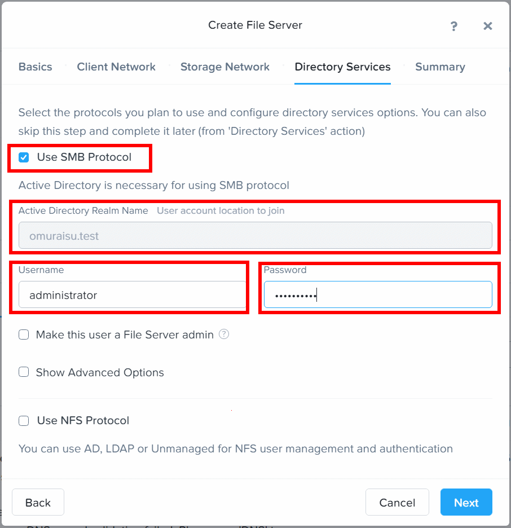Select the Directory Services tab
Image resolution: width=511 pixels, height=528 pixels.
click(342, 67)
